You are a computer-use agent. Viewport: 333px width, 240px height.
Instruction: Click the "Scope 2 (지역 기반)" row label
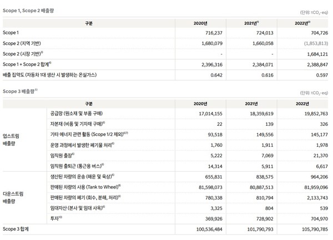22,43
